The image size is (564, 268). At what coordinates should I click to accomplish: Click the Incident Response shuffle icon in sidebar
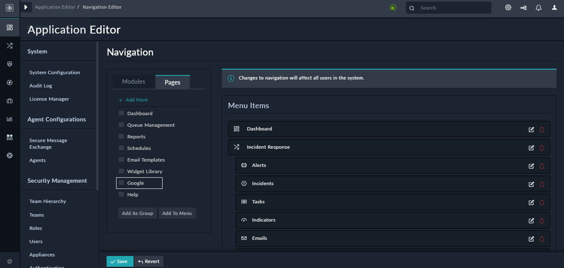(x=10, y=46)
